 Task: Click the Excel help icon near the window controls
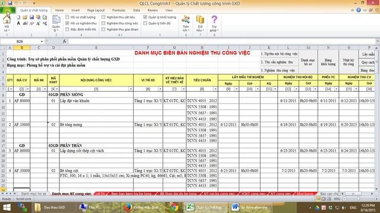pyautogui.click(x=359, y=10)
